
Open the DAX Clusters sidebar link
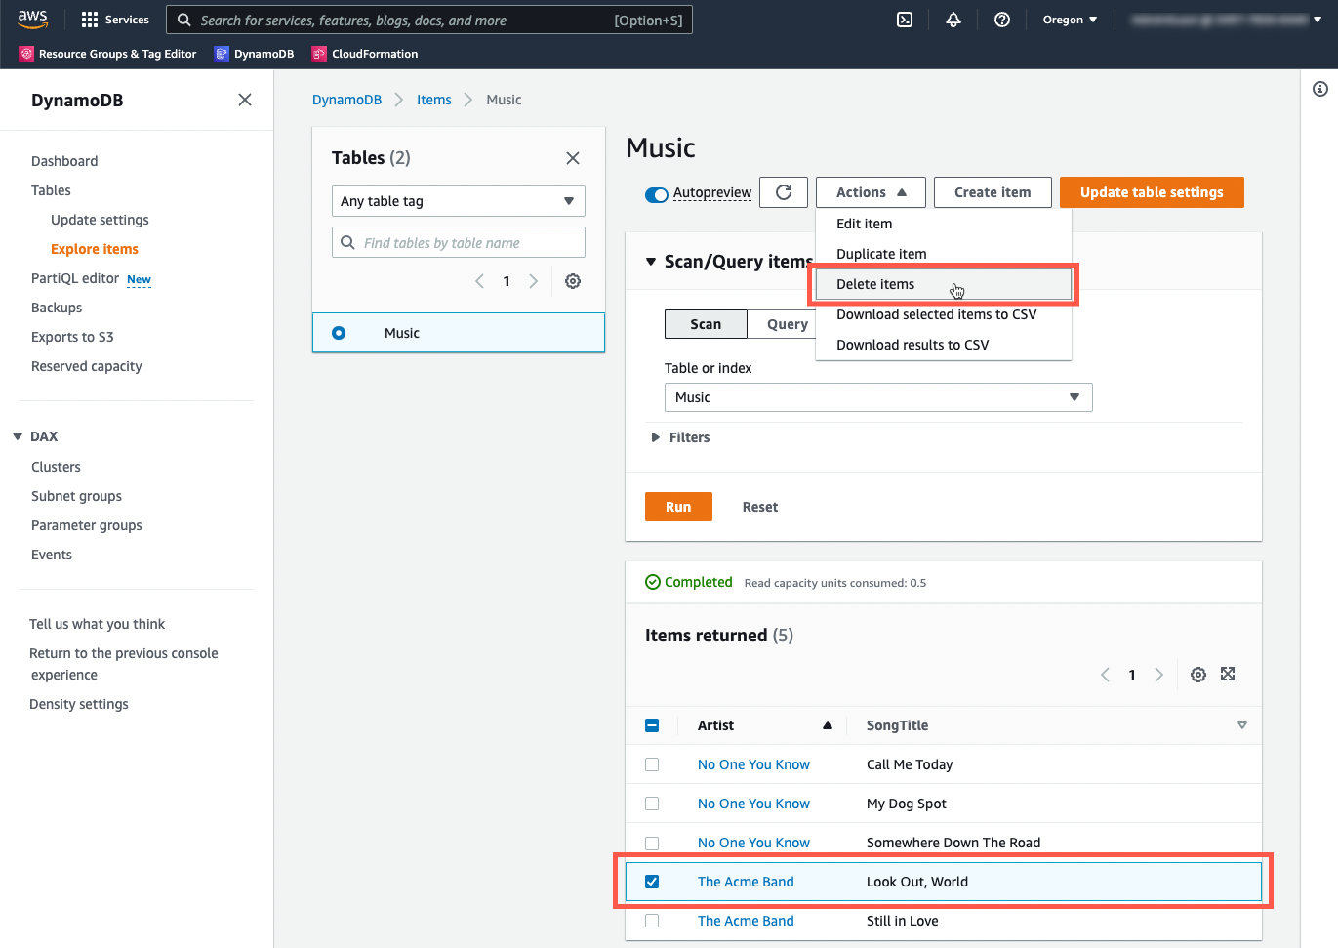coord(56,467)
